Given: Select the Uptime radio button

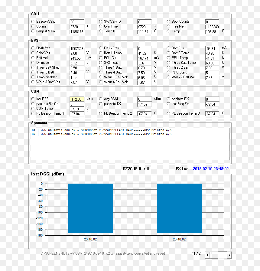Looking at the screenshot, I should point(33,26).
